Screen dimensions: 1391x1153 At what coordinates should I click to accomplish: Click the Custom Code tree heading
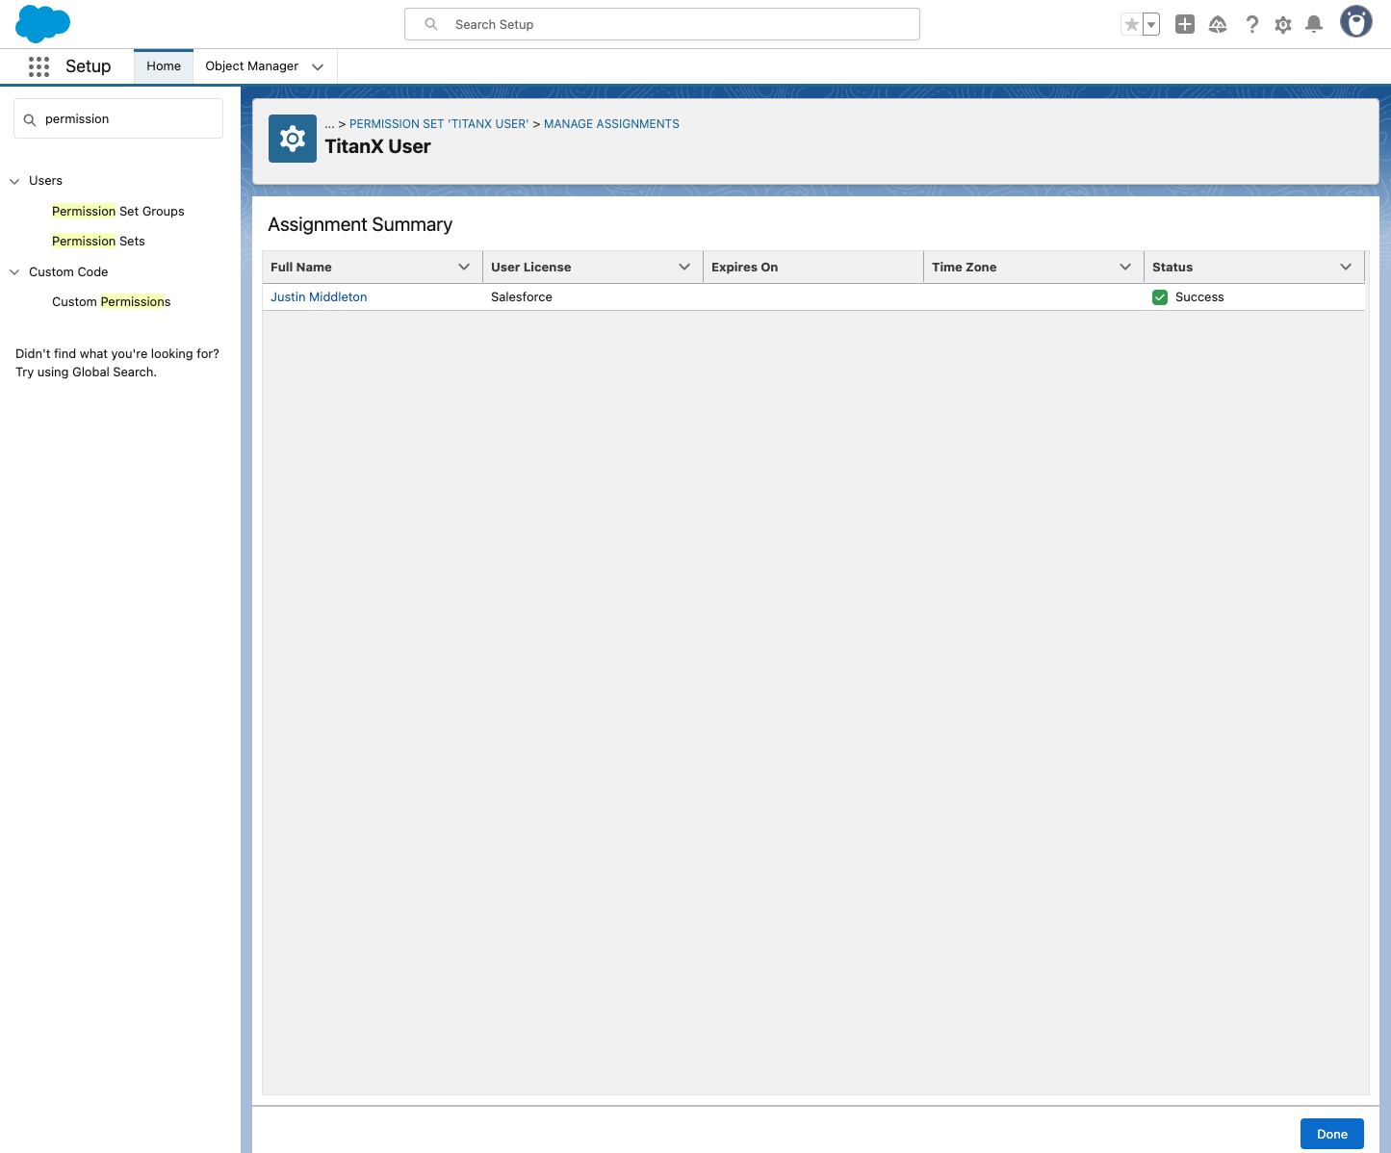68,271
